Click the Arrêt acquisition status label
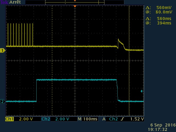Image resolution: width=176 pixels, height=132 pixels. pos(15,2)
